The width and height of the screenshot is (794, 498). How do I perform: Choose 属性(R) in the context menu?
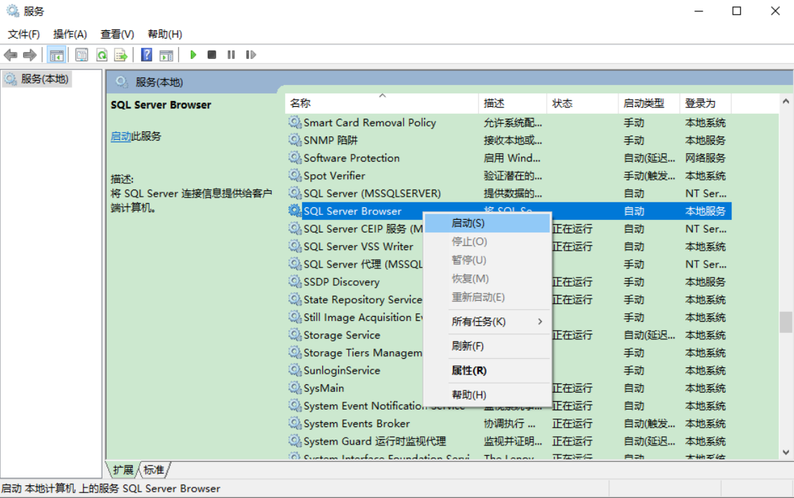pyautogui.click(x=487, y=370)
